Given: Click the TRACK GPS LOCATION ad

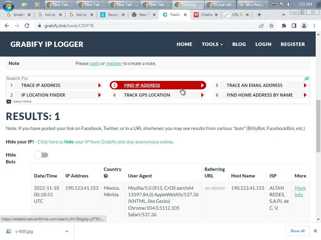Looking at the screenshot, I should coord(158,95).
